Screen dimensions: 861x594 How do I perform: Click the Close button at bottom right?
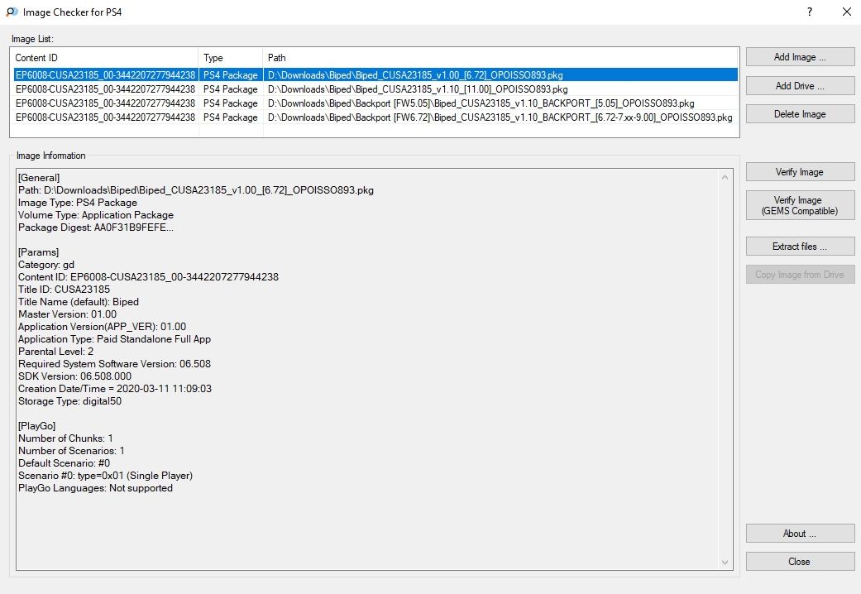tap(800, 562)
